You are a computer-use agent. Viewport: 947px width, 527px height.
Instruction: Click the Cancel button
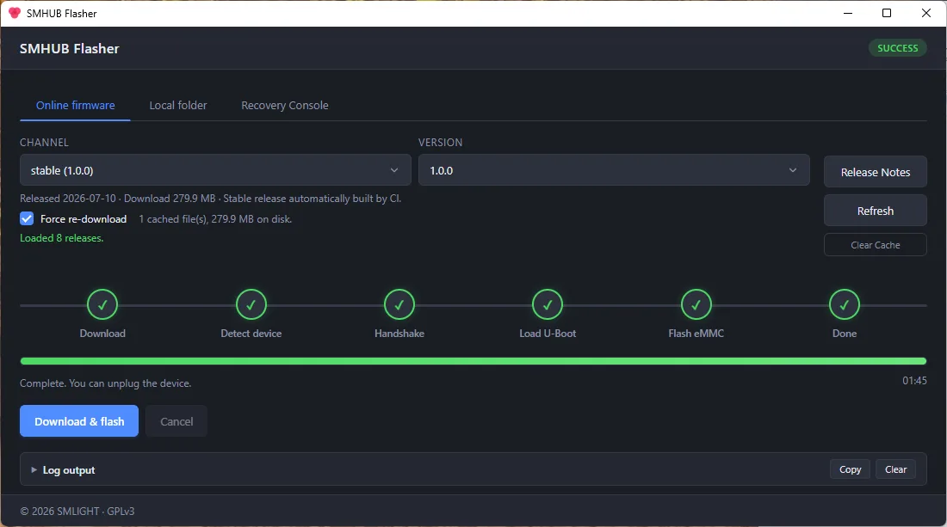[176, 421]
